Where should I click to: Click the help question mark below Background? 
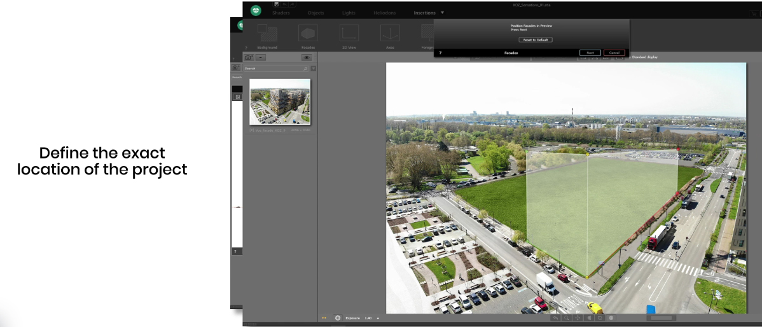[246, 48]
